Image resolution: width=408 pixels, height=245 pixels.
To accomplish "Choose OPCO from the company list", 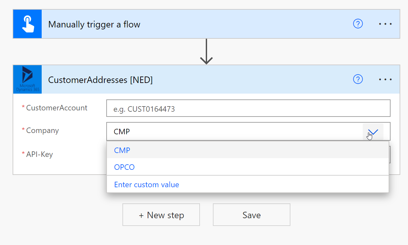I will pyautogui.click(x=248, y=167).
